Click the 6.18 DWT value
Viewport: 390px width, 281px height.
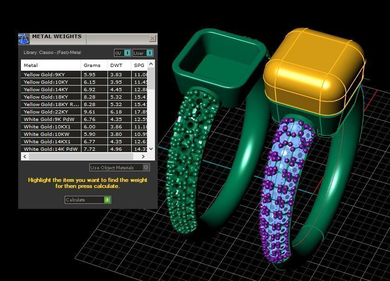click(x=116, y=112)
